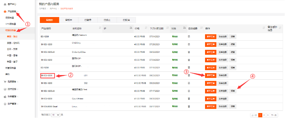This screenshot has width=285, height=118.
Task: Click the 08/02/2021 payment date cell
Action: tap(155, 52)
